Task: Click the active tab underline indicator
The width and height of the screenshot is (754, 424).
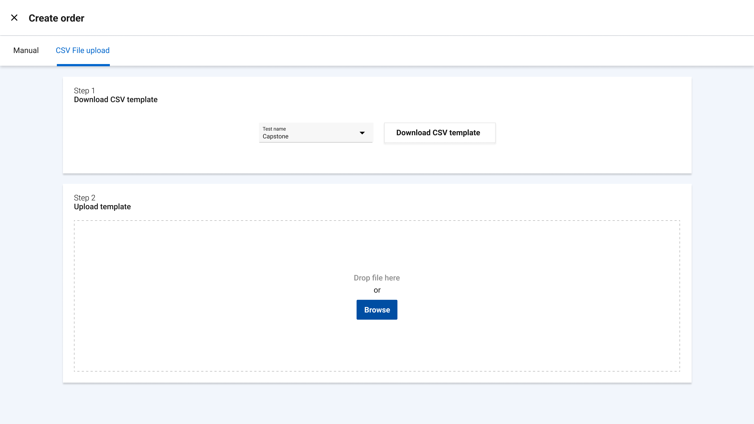Action: tap(83, 66)
